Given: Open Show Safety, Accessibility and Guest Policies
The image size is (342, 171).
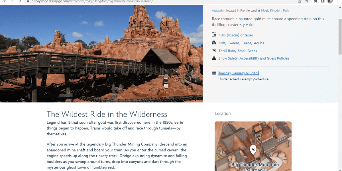Looking at the screenshot, I should tap(254, 58).
